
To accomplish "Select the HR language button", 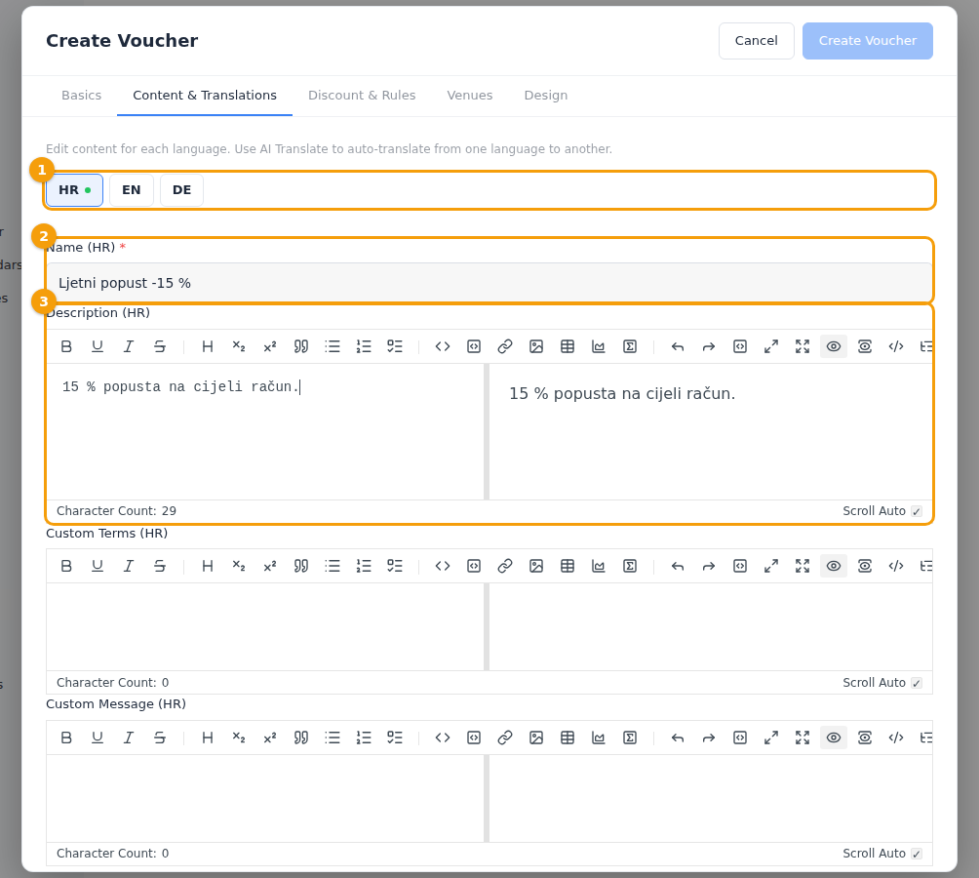I will pyautogui.click(x=74, y=190).
